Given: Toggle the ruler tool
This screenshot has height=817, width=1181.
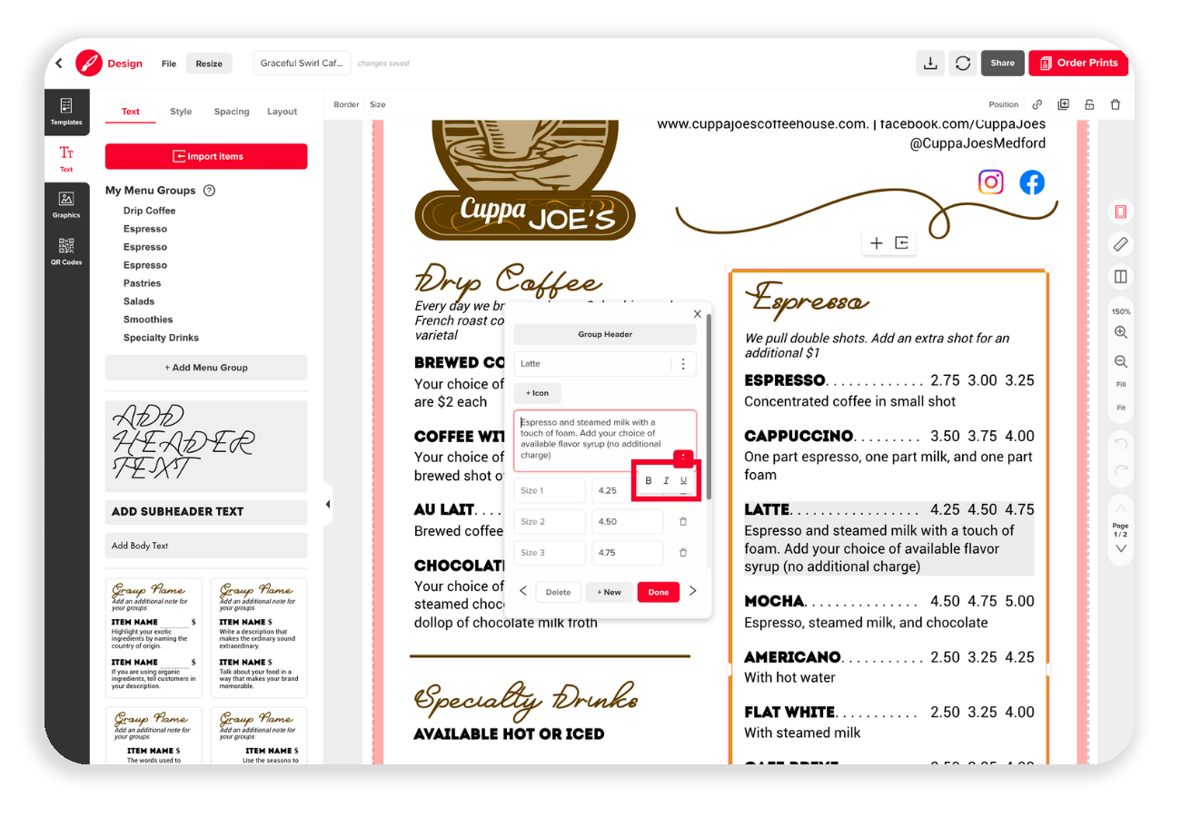Looking at the screenshot, I should click(1121, 244).
